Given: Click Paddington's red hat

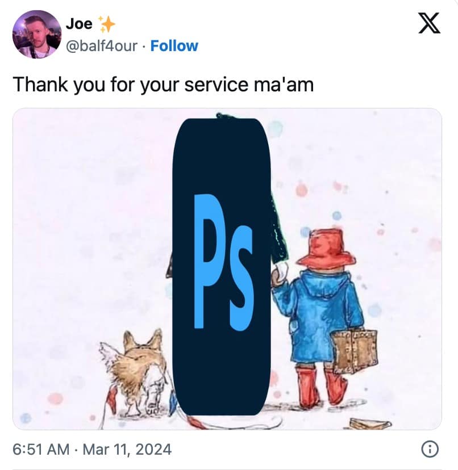Looking at the screenshot, I should [x=327, y=248].
